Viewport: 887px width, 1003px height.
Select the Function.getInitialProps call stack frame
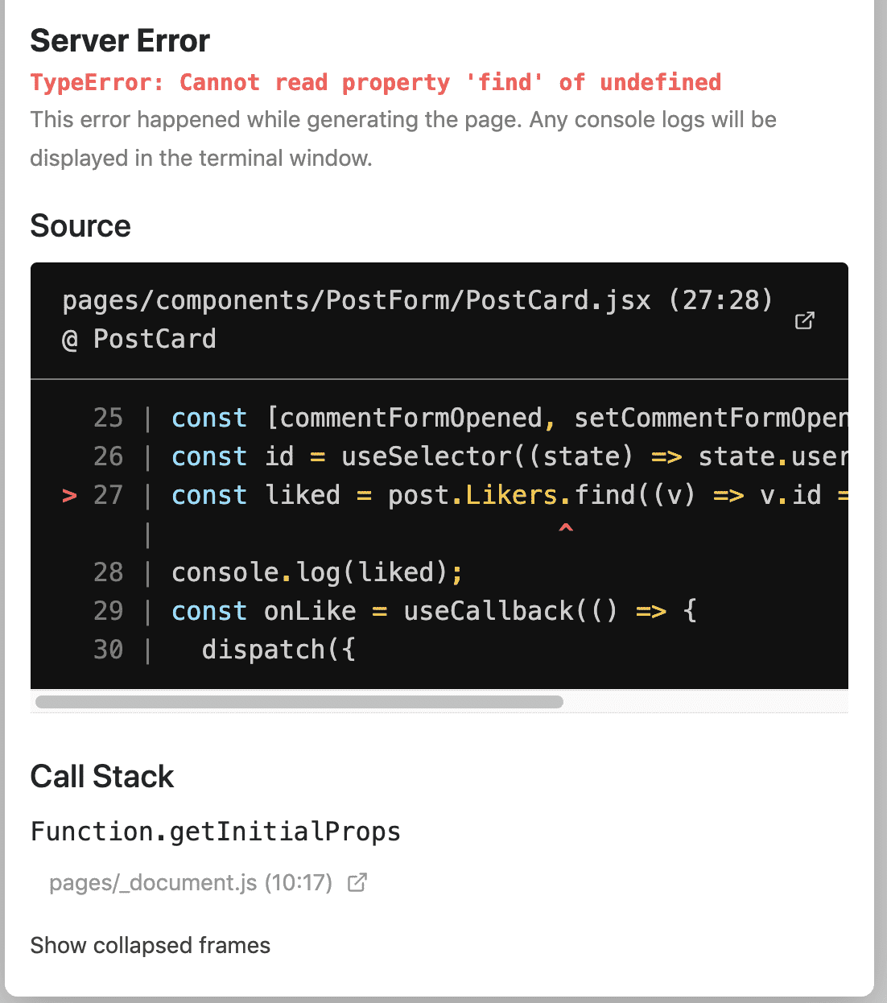coord(215,831)
